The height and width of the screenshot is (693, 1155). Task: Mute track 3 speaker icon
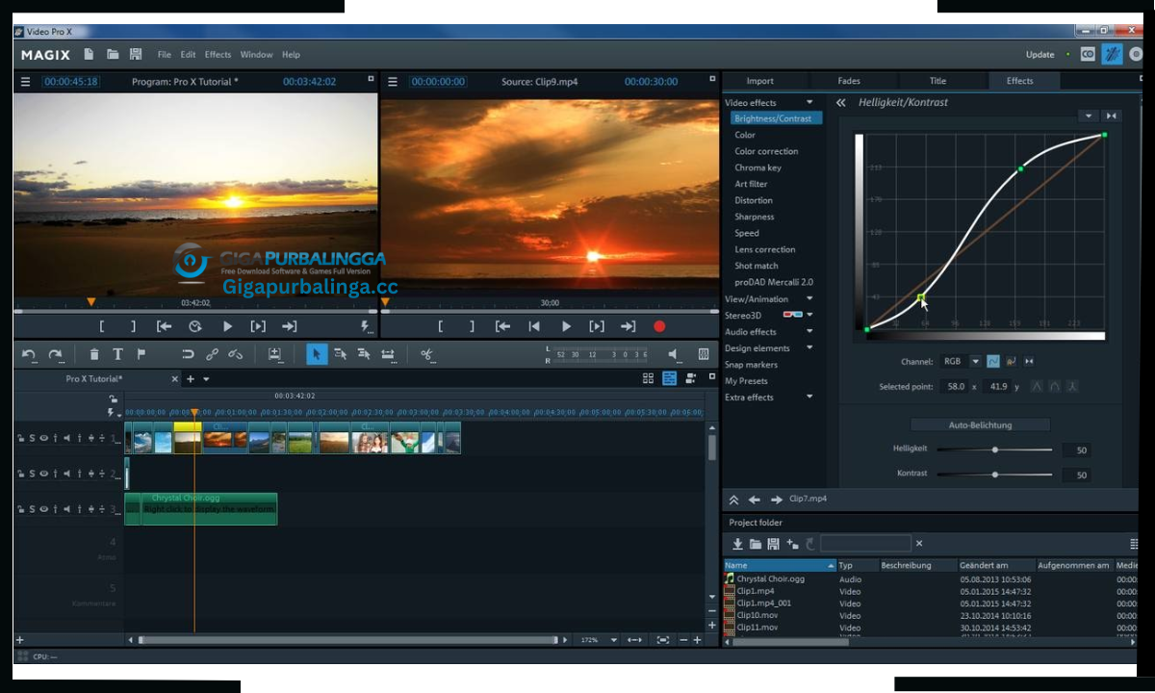pyautogui.click(x=66, y=509)
